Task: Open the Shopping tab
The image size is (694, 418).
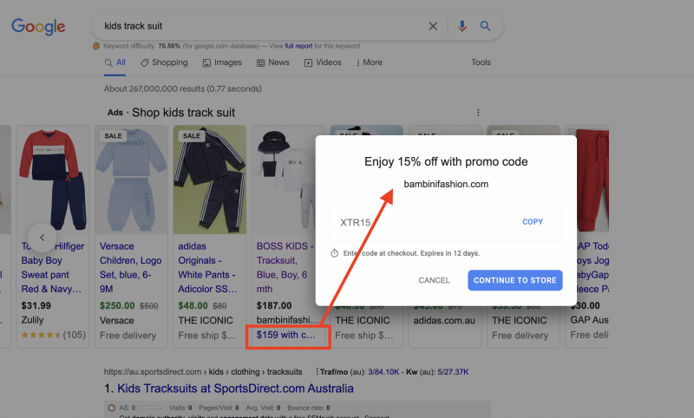Action: [164, 62]
